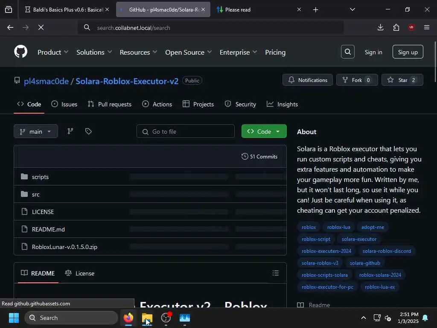Open README.md file
Viewport: 437px width, 328px height.
48,229
